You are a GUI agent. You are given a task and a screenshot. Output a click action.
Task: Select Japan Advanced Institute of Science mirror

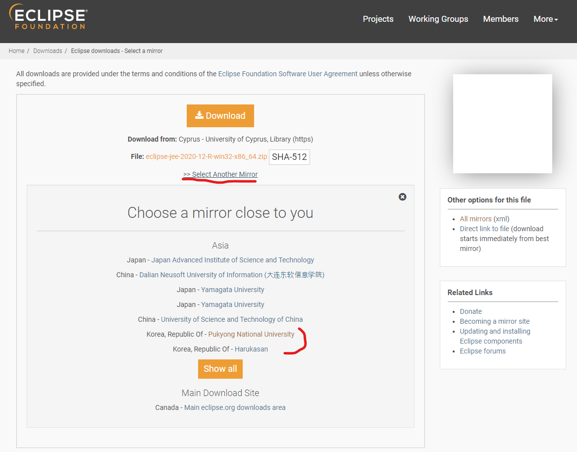(233, 260)
